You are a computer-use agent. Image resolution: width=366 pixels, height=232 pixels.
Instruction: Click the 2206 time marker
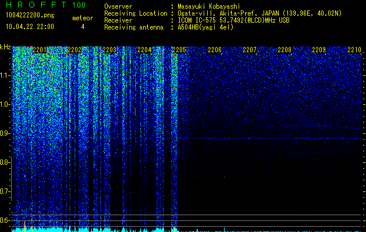point(215,50)
